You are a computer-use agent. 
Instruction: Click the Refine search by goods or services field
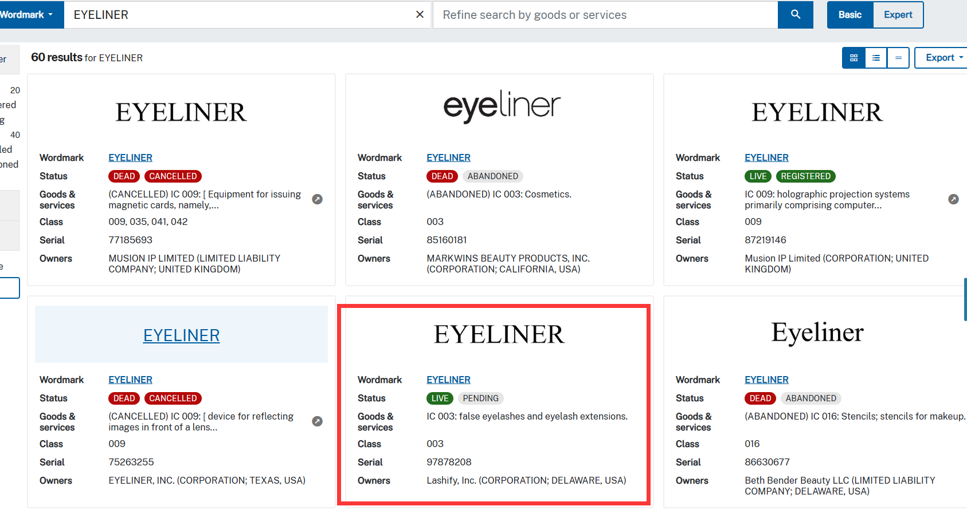point(605,15)
